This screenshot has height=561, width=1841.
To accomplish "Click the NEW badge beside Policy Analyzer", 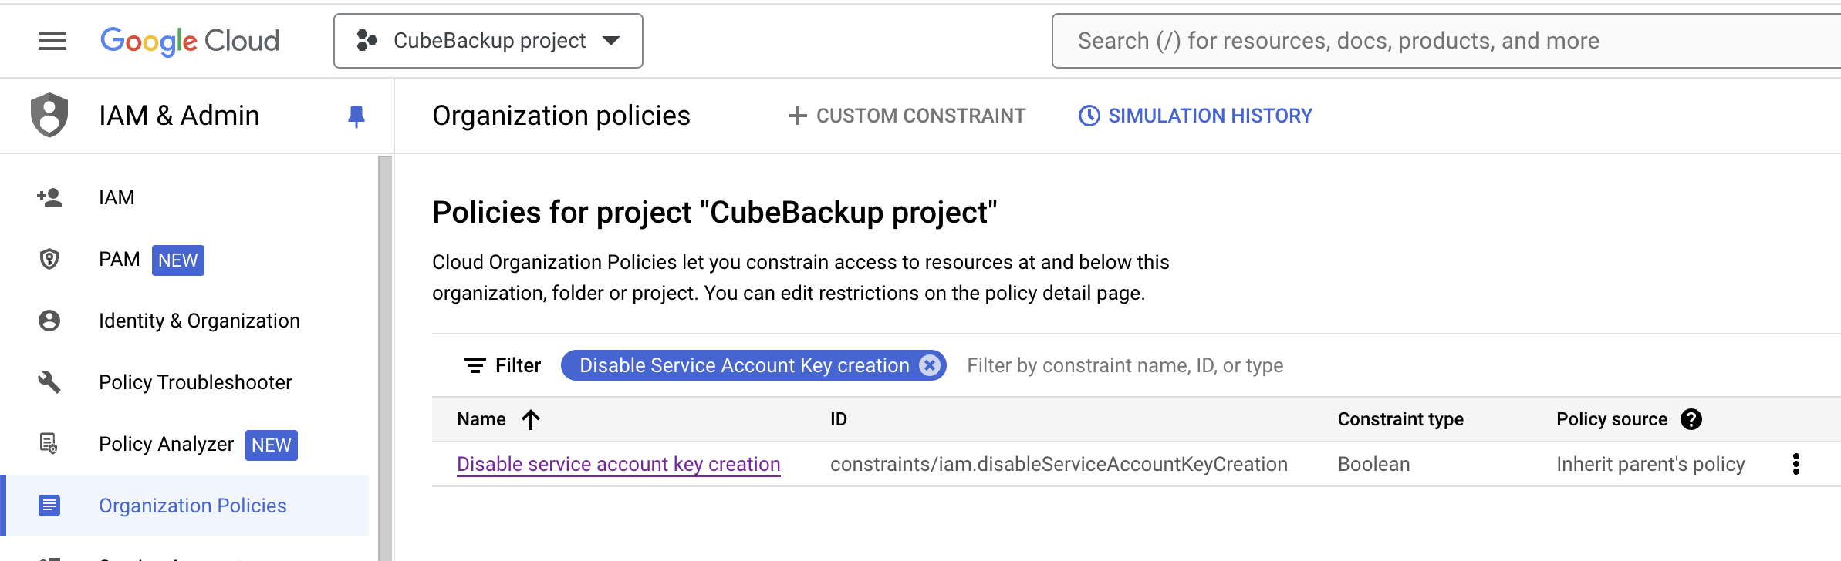I will [x=272, y=445].
